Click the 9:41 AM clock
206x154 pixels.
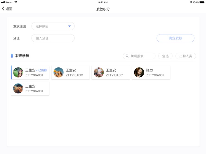click(103, 2)
